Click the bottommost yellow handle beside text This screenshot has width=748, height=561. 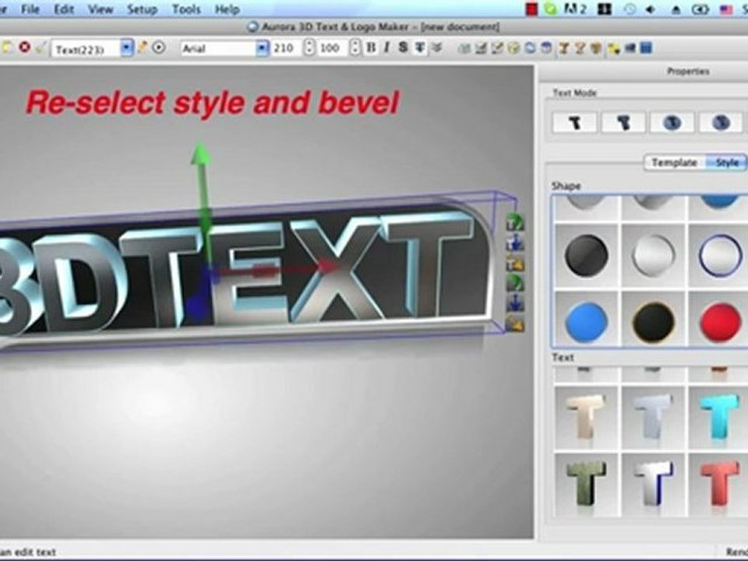coord(515,324)
